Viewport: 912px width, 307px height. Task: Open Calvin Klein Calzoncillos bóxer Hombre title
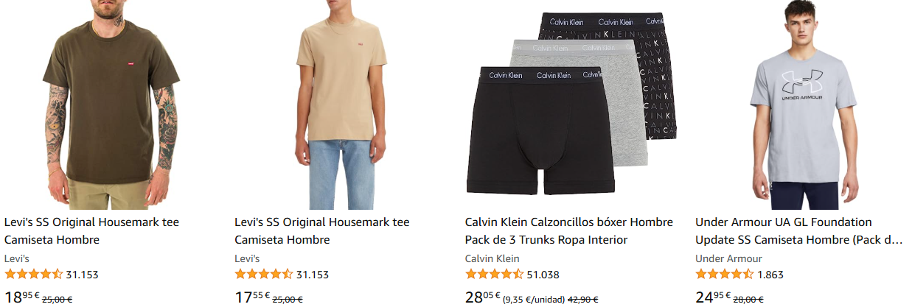[569, 230]
